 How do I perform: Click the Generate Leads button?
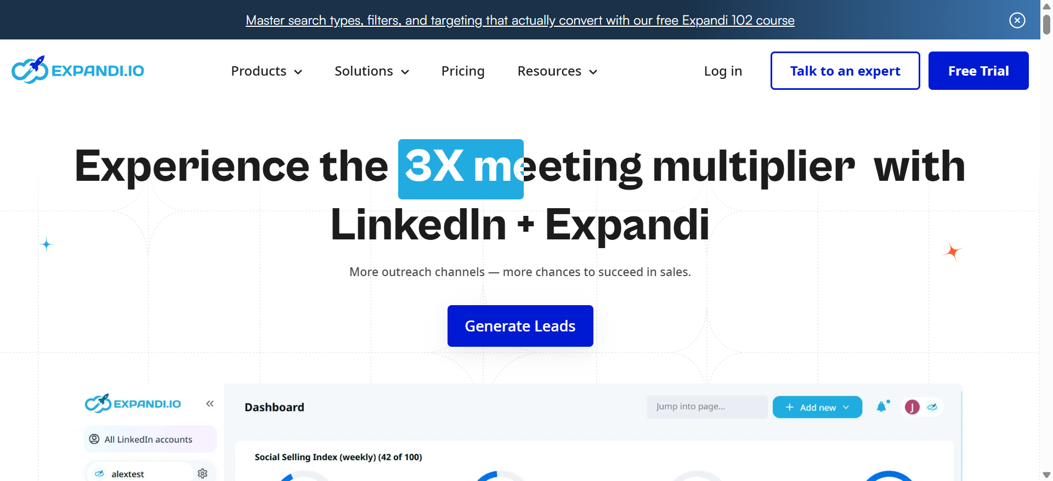(520, 326)
